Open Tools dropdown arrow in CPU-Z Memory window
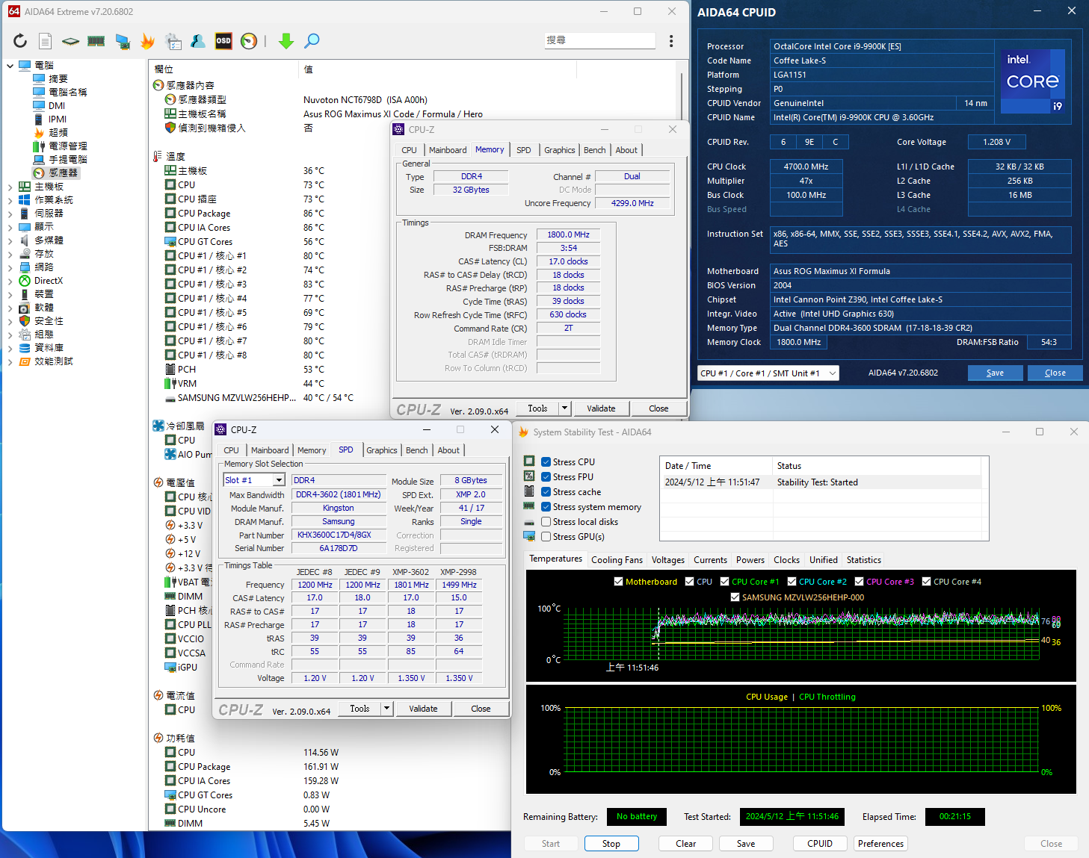The image size is (1089, 858). (x=565, y=408)
